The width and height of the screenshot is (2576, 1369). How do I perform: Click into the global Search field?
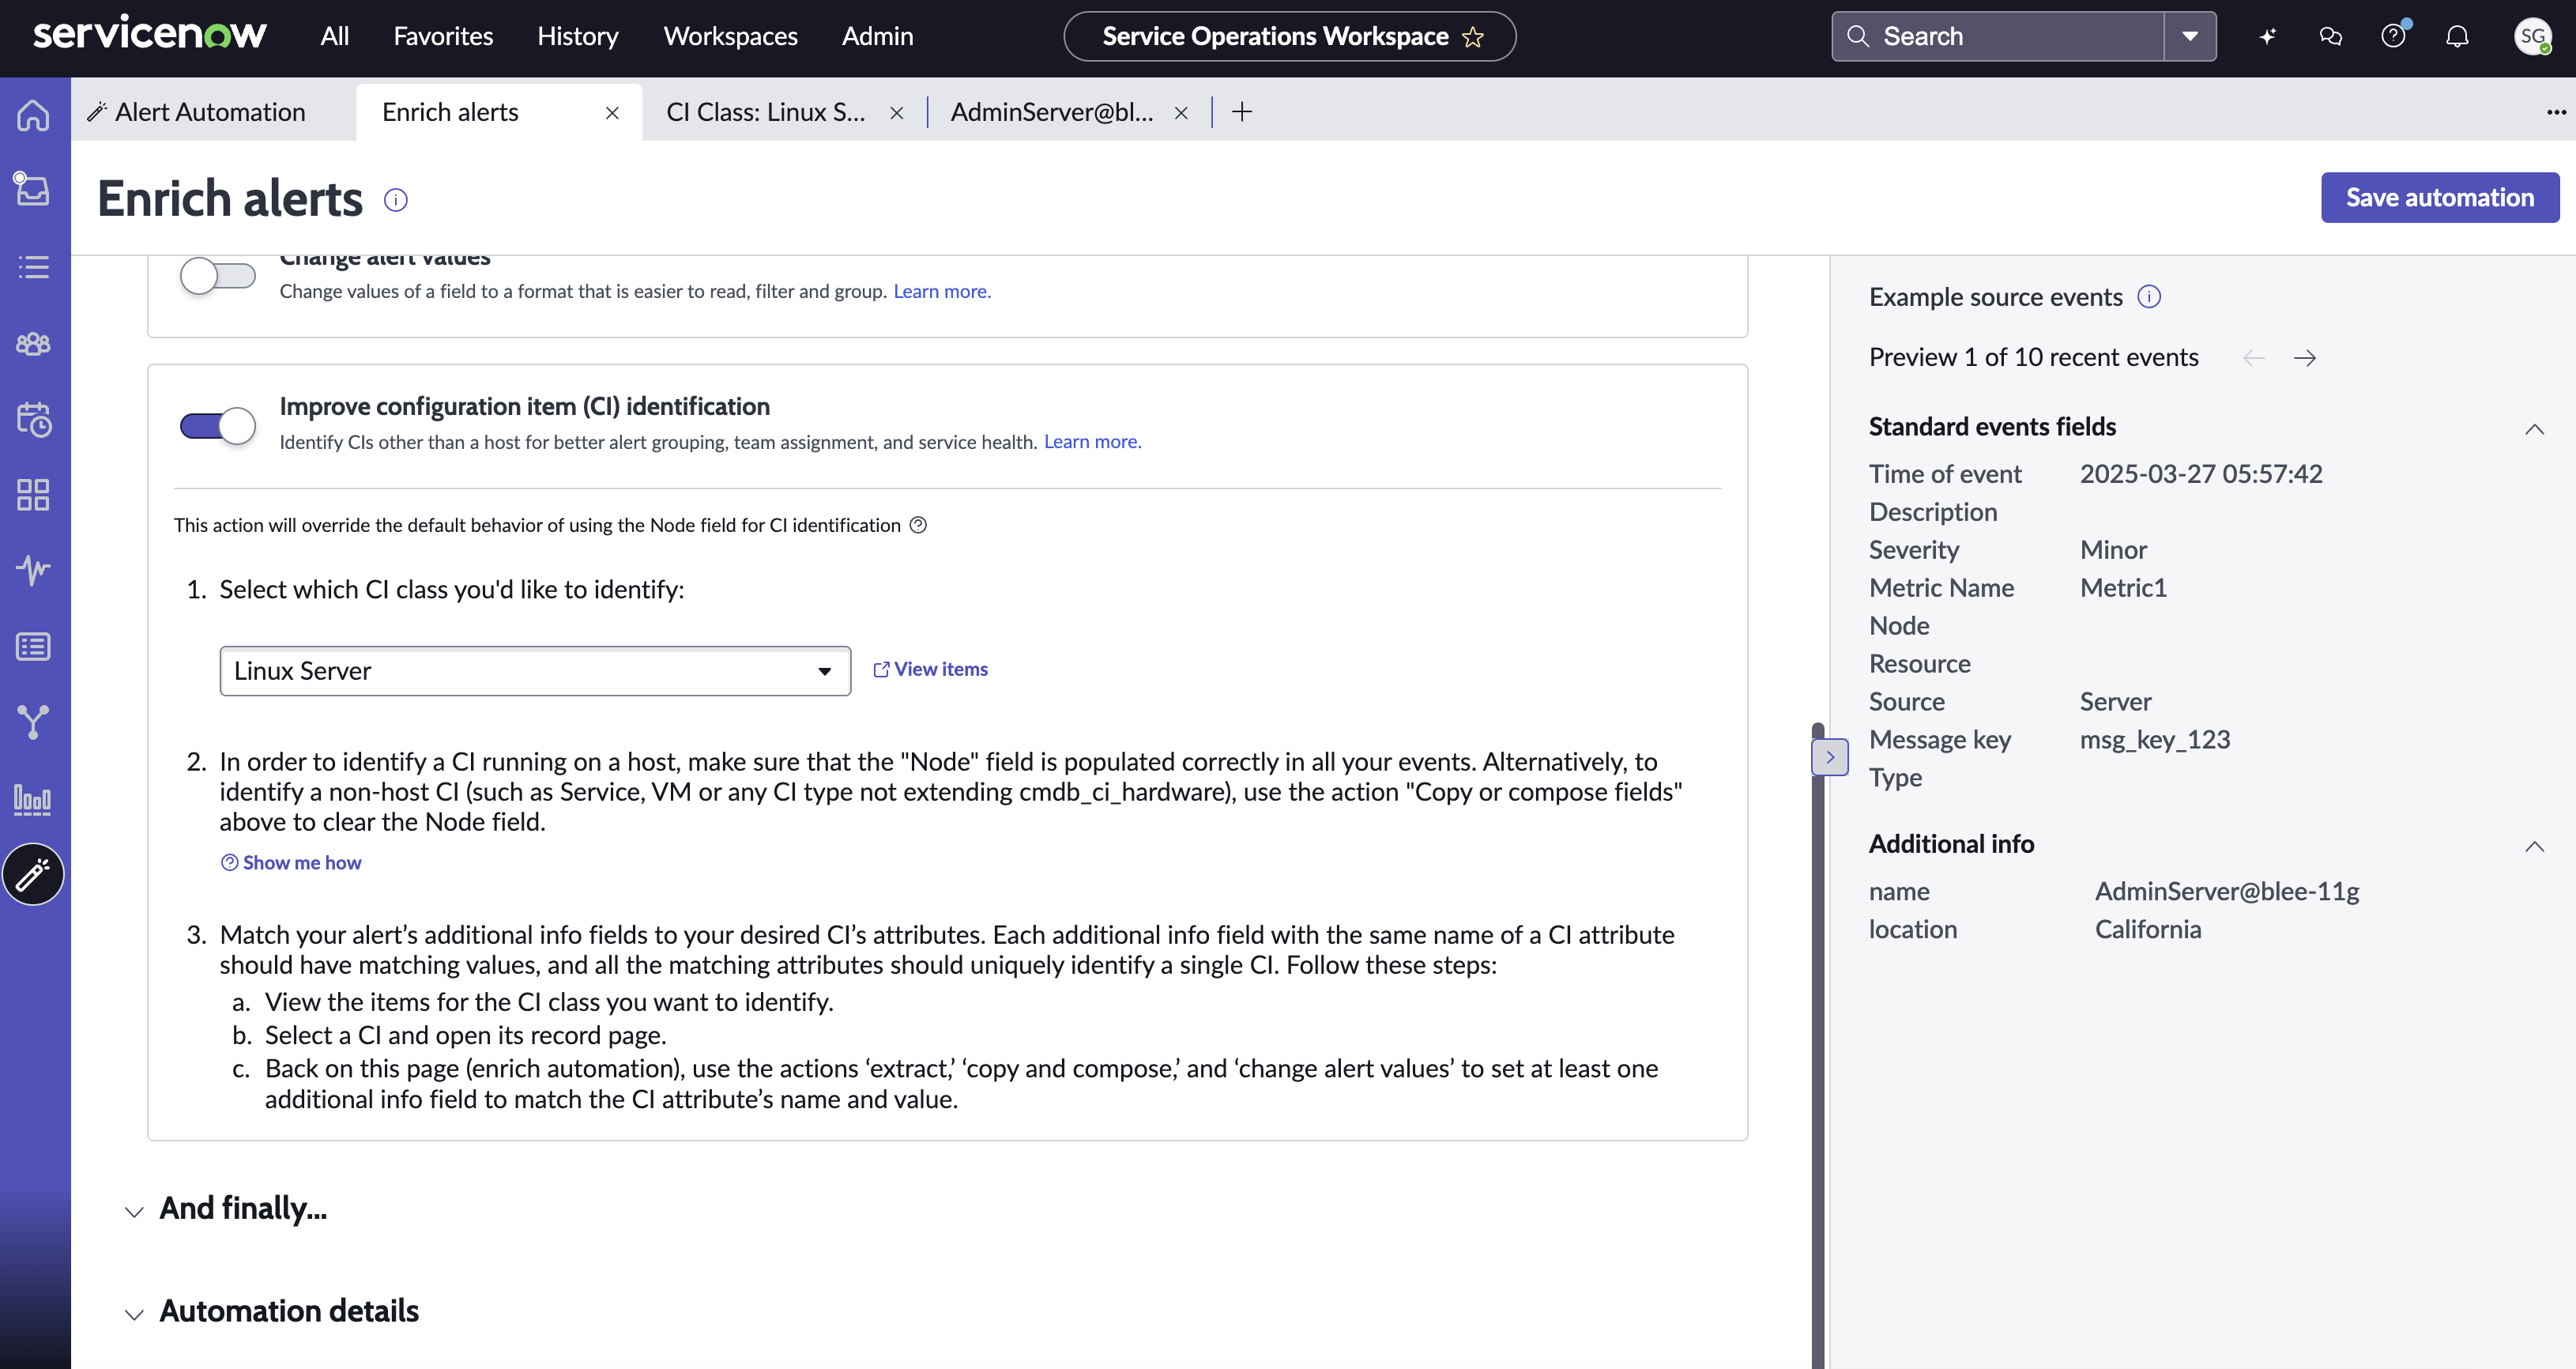(x=2000, y=37)
